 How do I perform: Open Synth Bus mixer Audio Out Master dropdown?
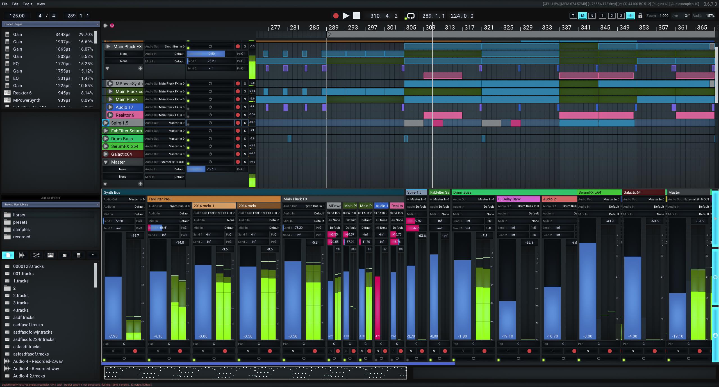click(x=124, y=199)
